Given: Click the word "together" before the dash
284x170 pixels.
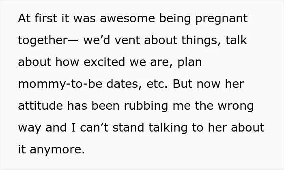Looking at the screenshot, I should 43,40.
